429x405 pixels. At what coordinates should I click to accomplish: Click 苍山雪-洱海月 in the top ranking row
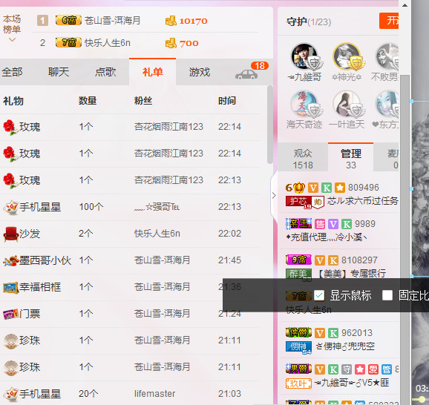[112, 21]
